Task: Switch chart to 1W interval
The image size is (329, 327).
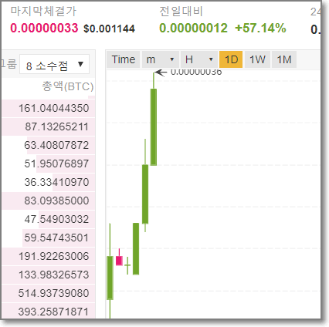Action: [x=257, y=59]
